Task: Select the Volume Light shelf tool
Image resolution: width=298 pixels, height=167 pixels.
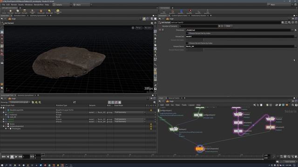Action: [x=41, y=12]
